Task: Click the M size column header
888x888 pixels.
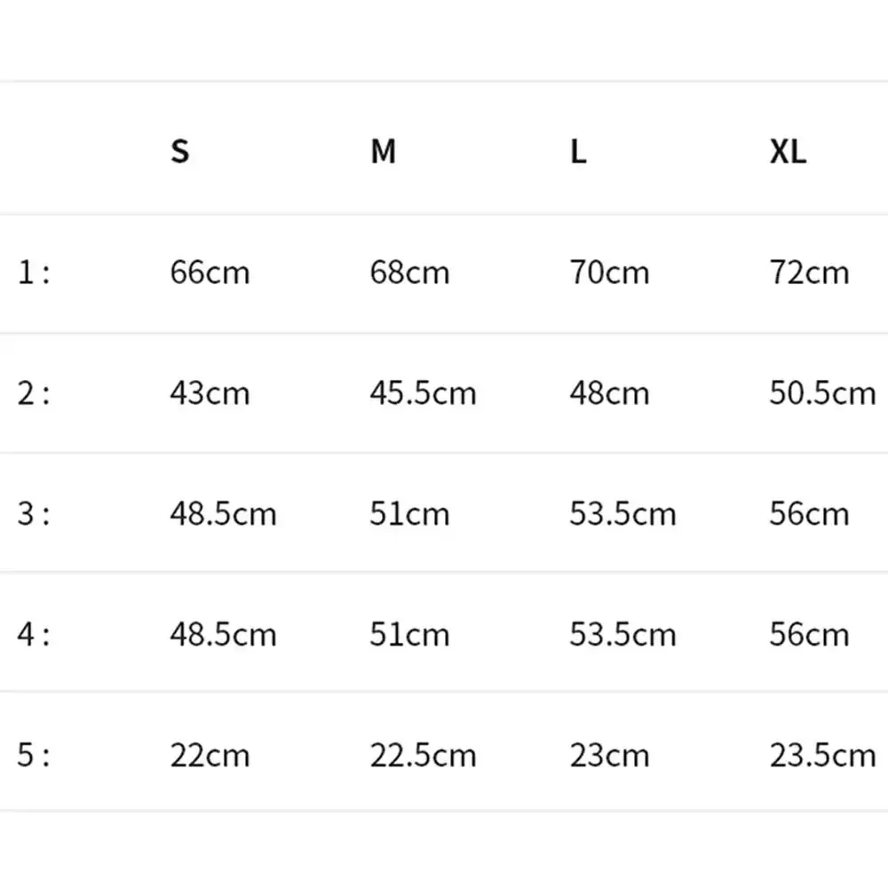Action: (x=383, y=151)
